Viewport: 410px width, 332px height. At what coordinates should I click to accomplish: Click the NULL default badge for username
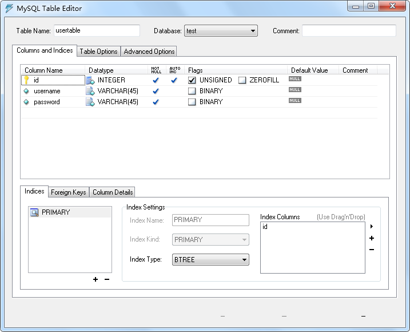[295, 89]
